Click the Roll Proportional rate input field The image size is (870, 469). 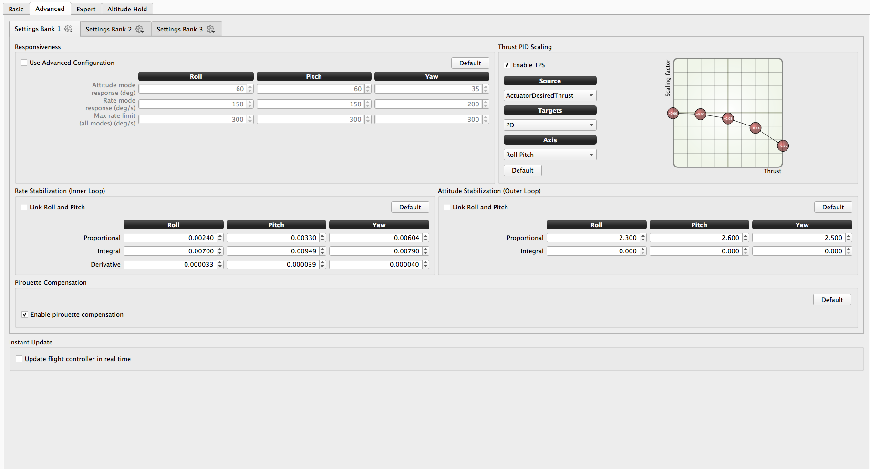(170, 238)
